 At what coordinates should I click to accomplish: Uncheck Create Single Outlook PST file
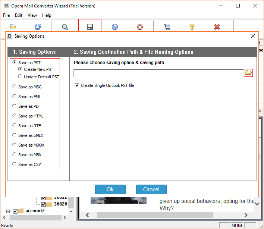[x=77, y=85]
